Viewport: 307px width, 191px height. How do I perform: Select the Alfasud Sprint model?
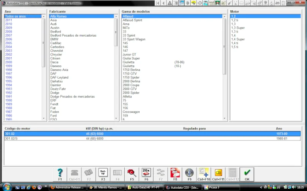coord(132,20)
